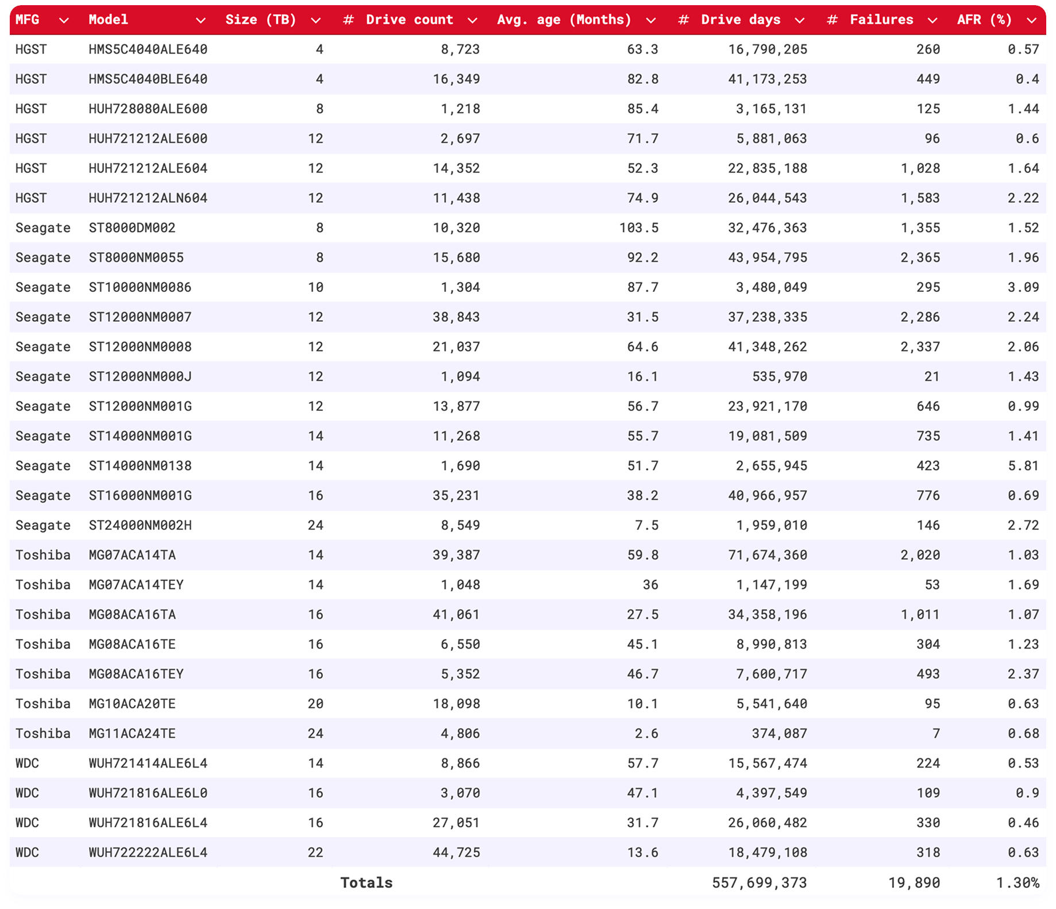
Task: Expand the Drive count column chevron
Action: pos(472,21)
